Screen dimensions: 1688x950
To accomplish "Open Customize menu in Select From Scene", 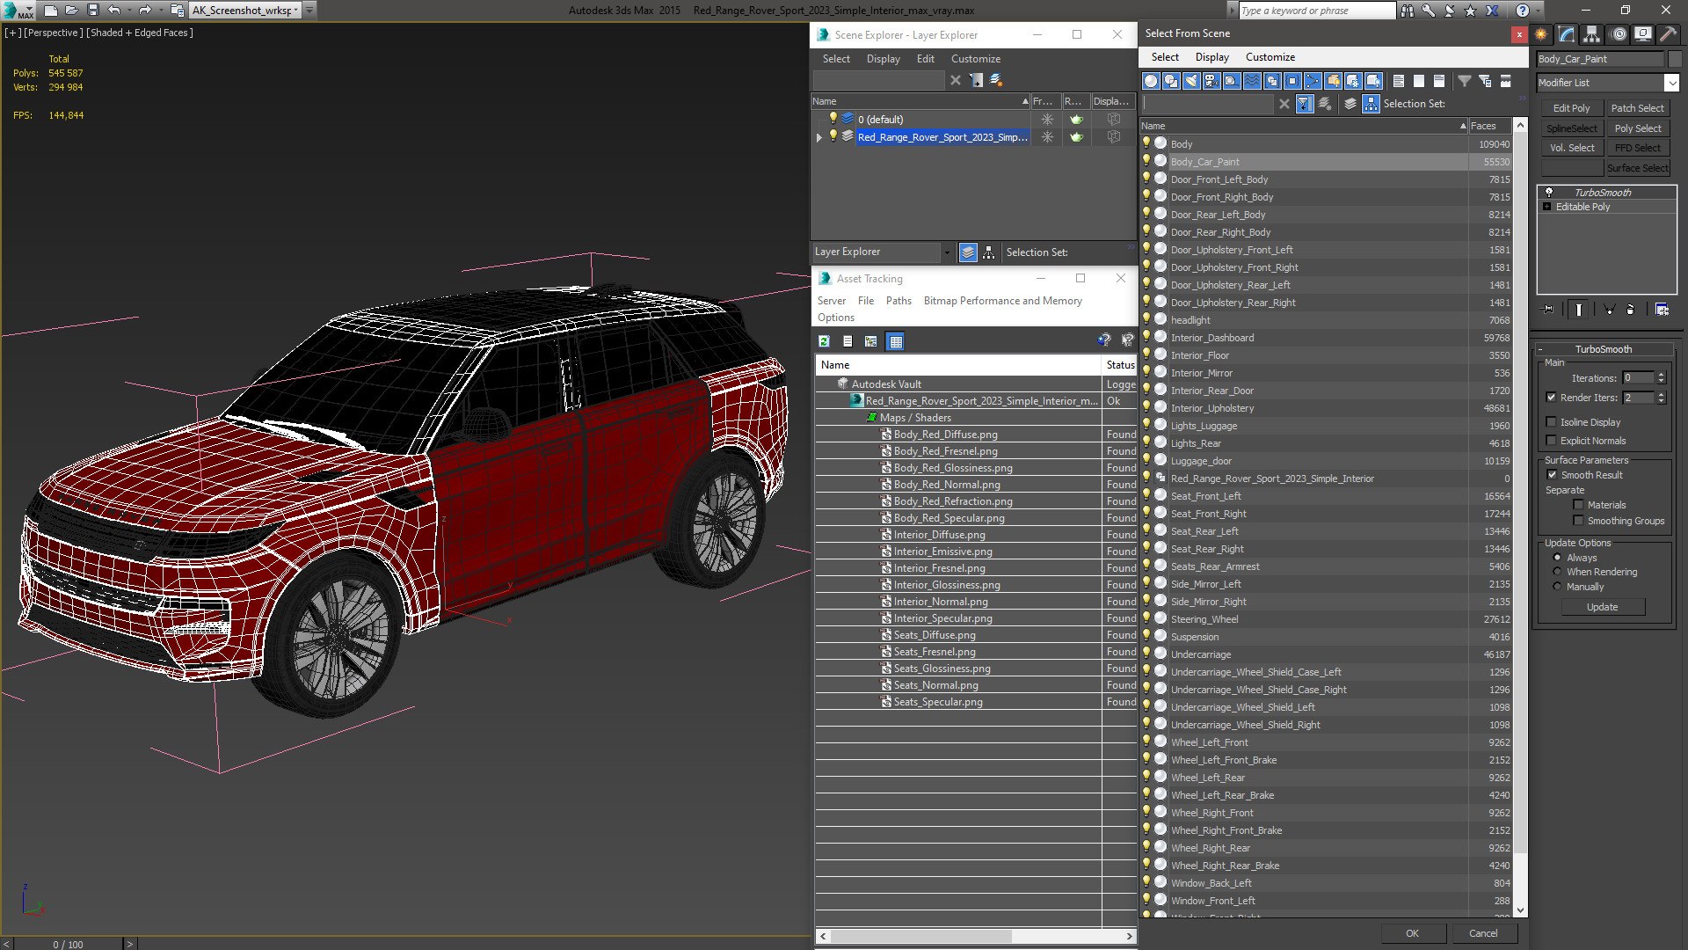I will [1270, 57].
